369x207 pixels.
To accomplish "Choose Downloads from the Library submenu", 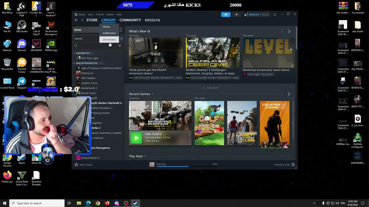I will (109, 40).
